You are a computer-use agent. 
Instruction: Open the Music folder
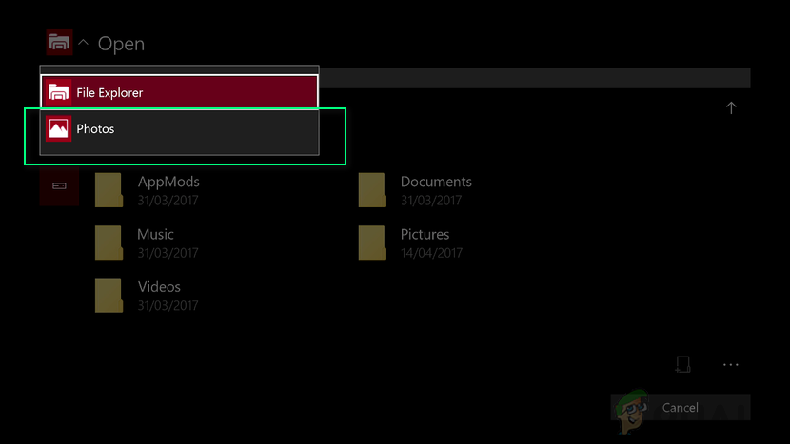tap(147, 242)
